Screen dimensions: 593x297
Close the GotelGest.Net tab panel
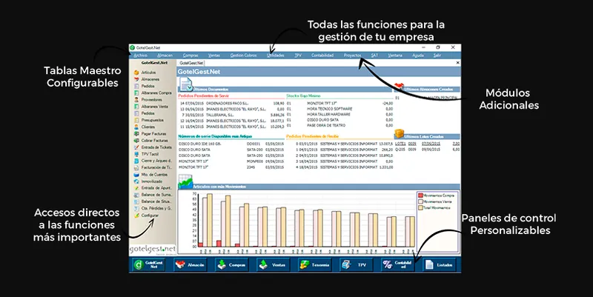click(x=457, y=63)
